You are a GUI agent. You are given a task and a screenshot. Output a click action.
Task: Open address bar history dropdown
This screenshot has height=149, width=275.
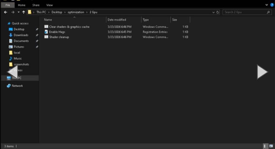coord(213,12)
